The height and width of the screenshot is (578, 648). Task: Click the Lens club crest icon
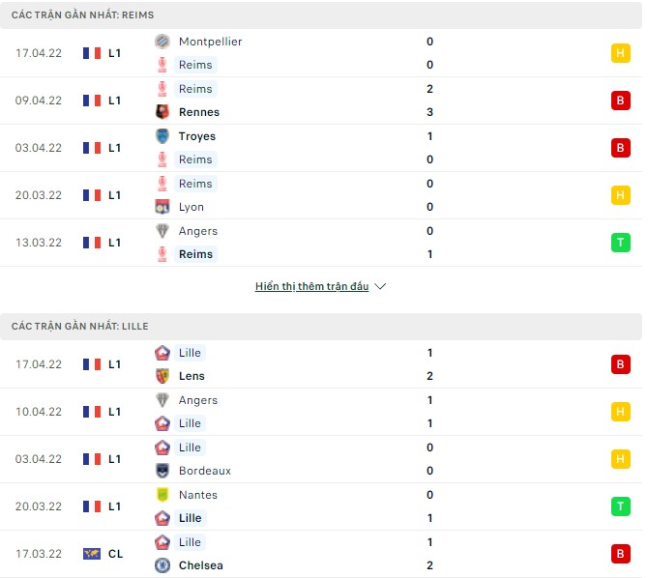[x=162, y=376]
